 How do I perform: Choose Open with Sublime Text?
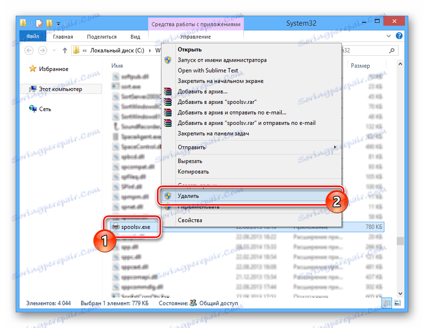click(x=251, y=70)
